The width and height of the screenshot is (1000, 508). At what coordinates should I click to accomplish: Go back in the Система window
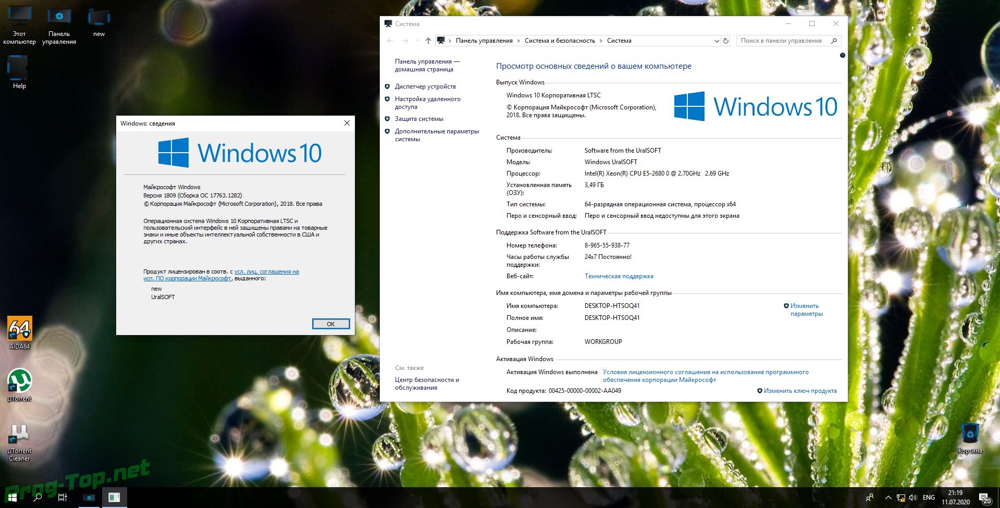(x=390, y=41)
